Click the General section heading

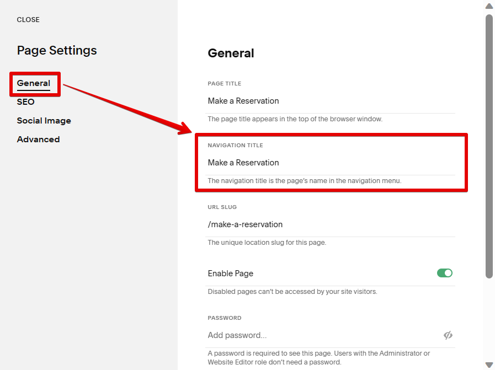231,53
